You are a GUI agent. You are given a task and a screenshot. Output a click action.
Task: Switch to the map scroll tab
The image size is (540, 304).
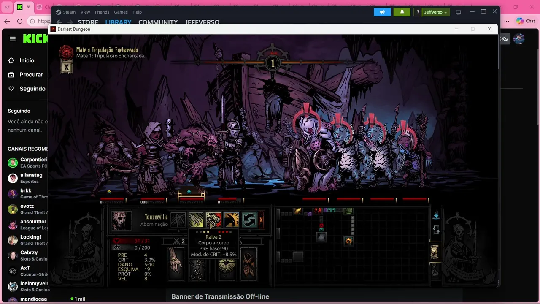[435, 252]
